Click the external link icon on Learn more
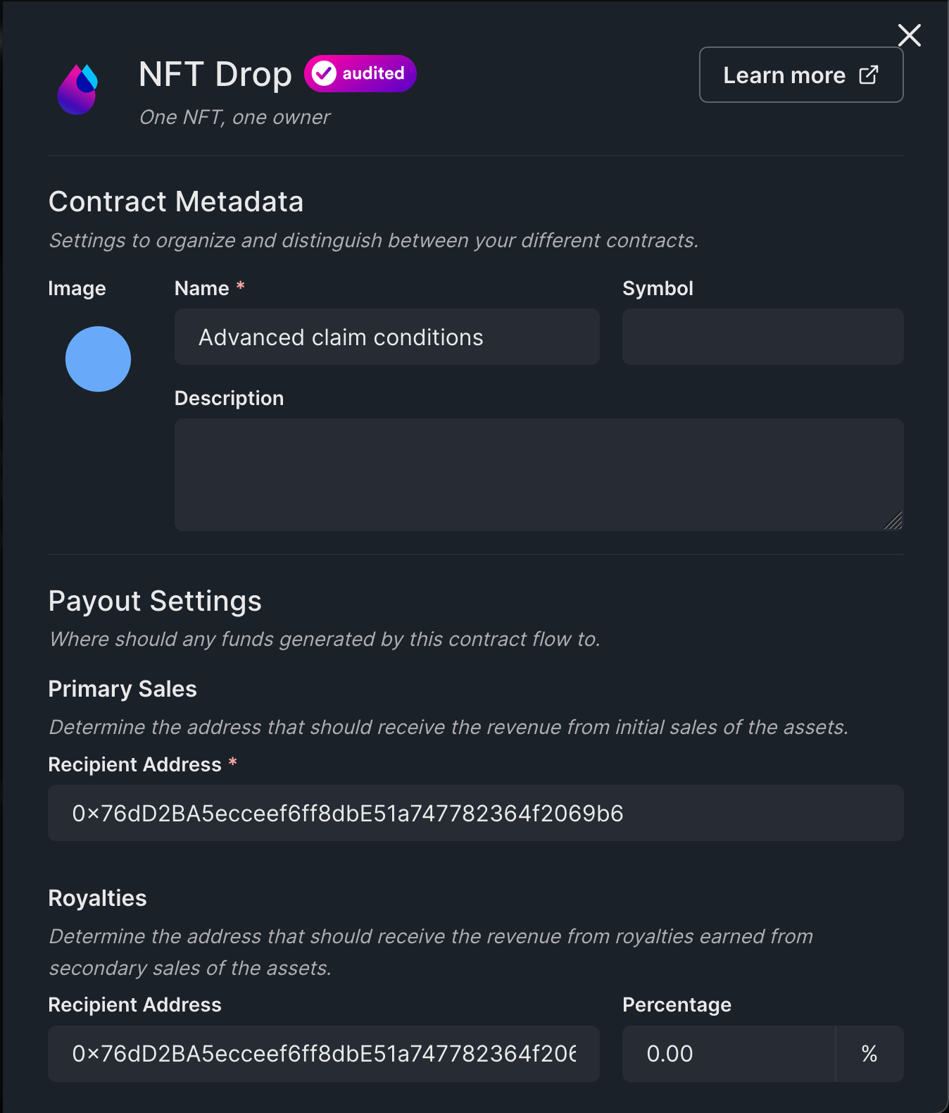 pyautogui.click(x=870, y=74)
